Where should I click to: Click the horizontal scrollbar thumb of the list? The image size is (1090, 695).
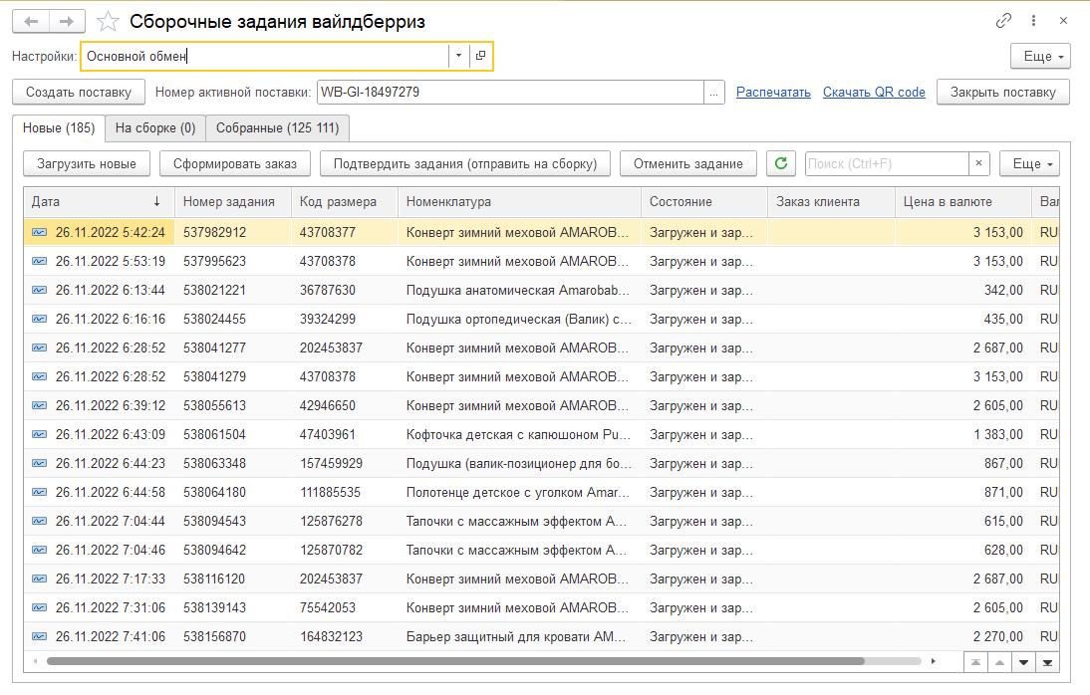pos(455,661)
